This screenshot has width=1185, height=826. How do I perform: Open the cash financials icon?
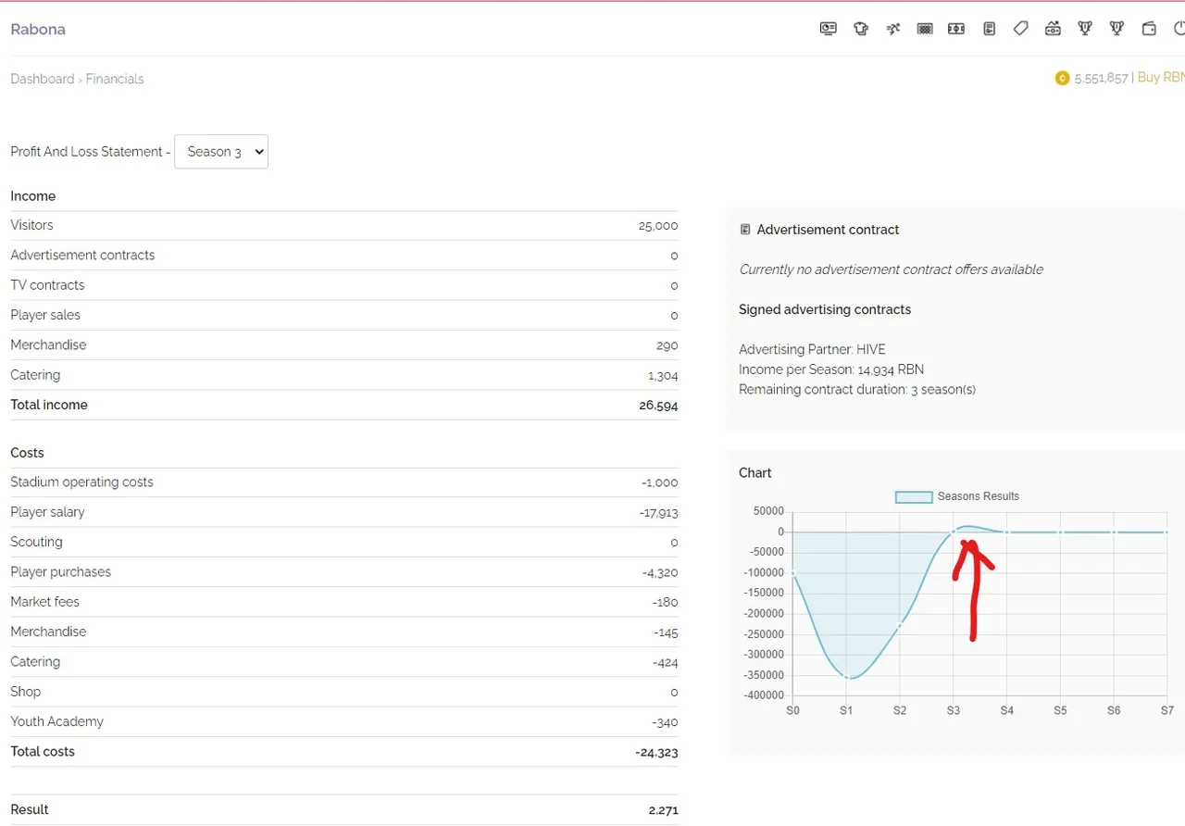click(1053, 29)
